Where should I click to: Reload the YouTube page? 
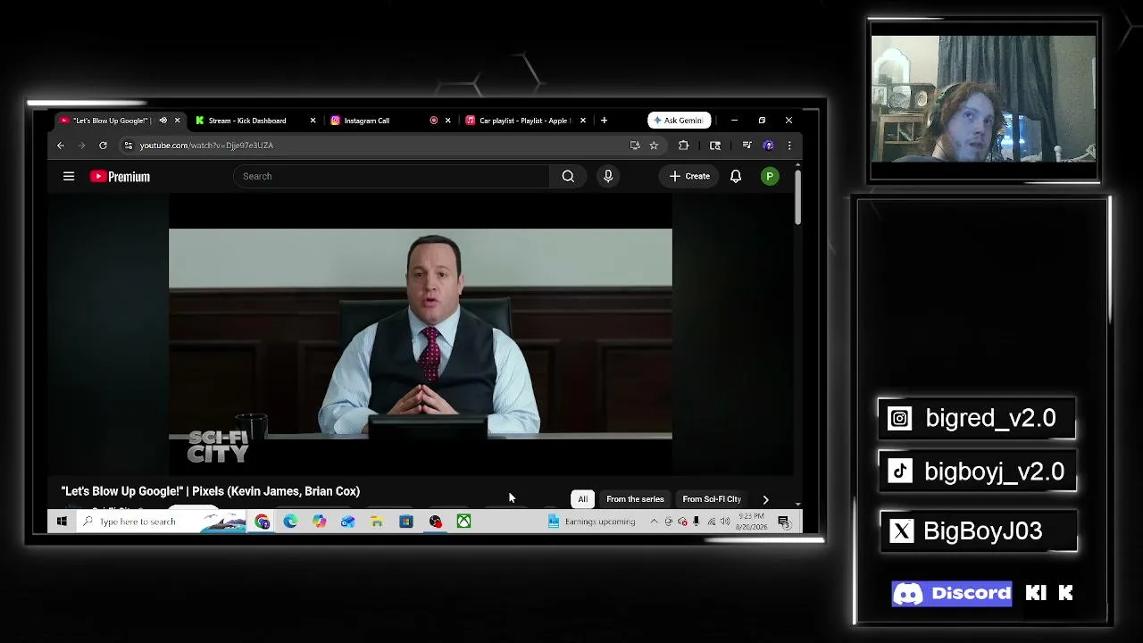click(103, 145)
